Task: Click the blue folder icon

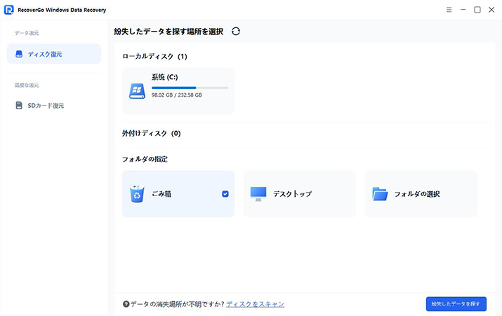Action: (380, 194)
